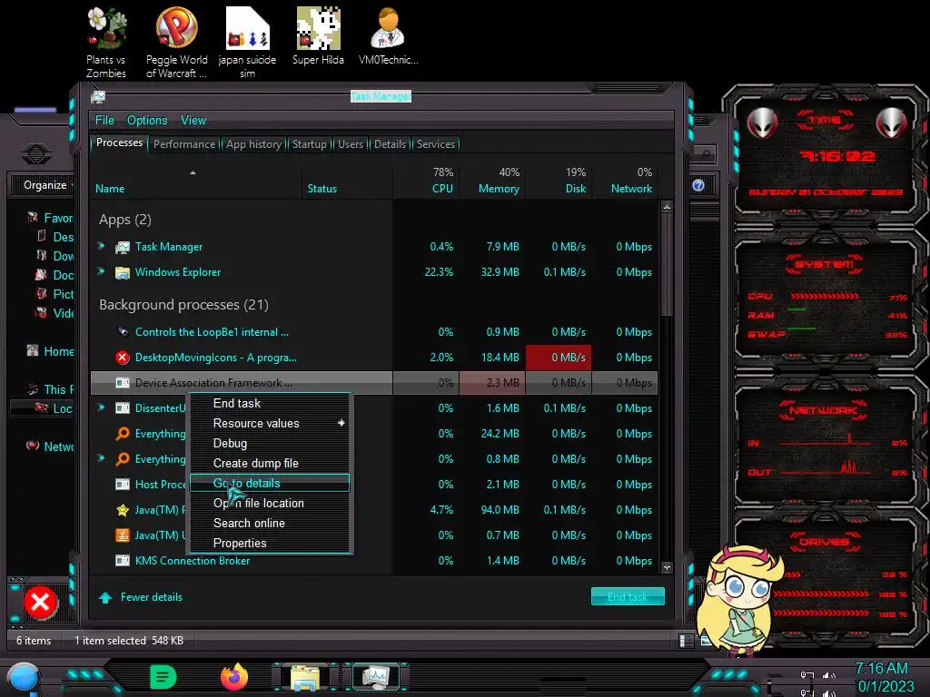Image resolution: width=930 pixels, height=697 pixels.
Task: Open Resource values submenu arrow
Action: pos(341,423)
